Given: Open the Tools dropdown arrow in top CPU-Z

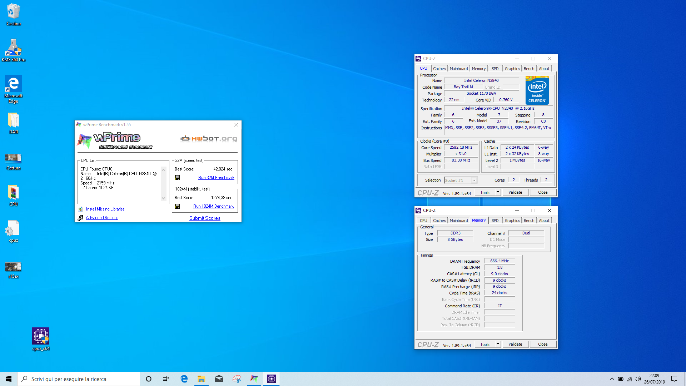Looking at the screenshot, I should 498,192.
